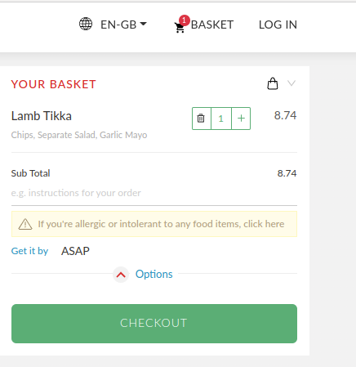Viewport: 356px width, 367px height.
Task: Click the Get it by link
Action: click(29, 251)
